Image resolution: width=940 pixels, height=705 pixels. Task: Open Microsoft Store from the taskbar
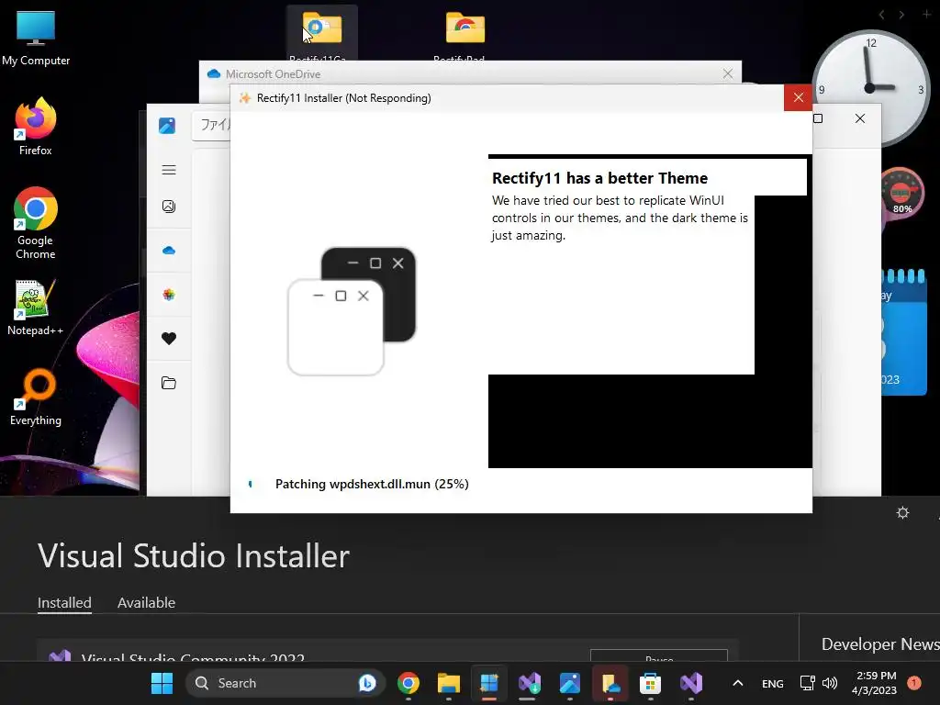[x=651, y=683]
